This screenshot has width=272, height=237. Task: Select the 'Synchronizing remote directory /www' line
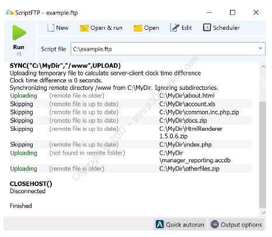[114, 88]
